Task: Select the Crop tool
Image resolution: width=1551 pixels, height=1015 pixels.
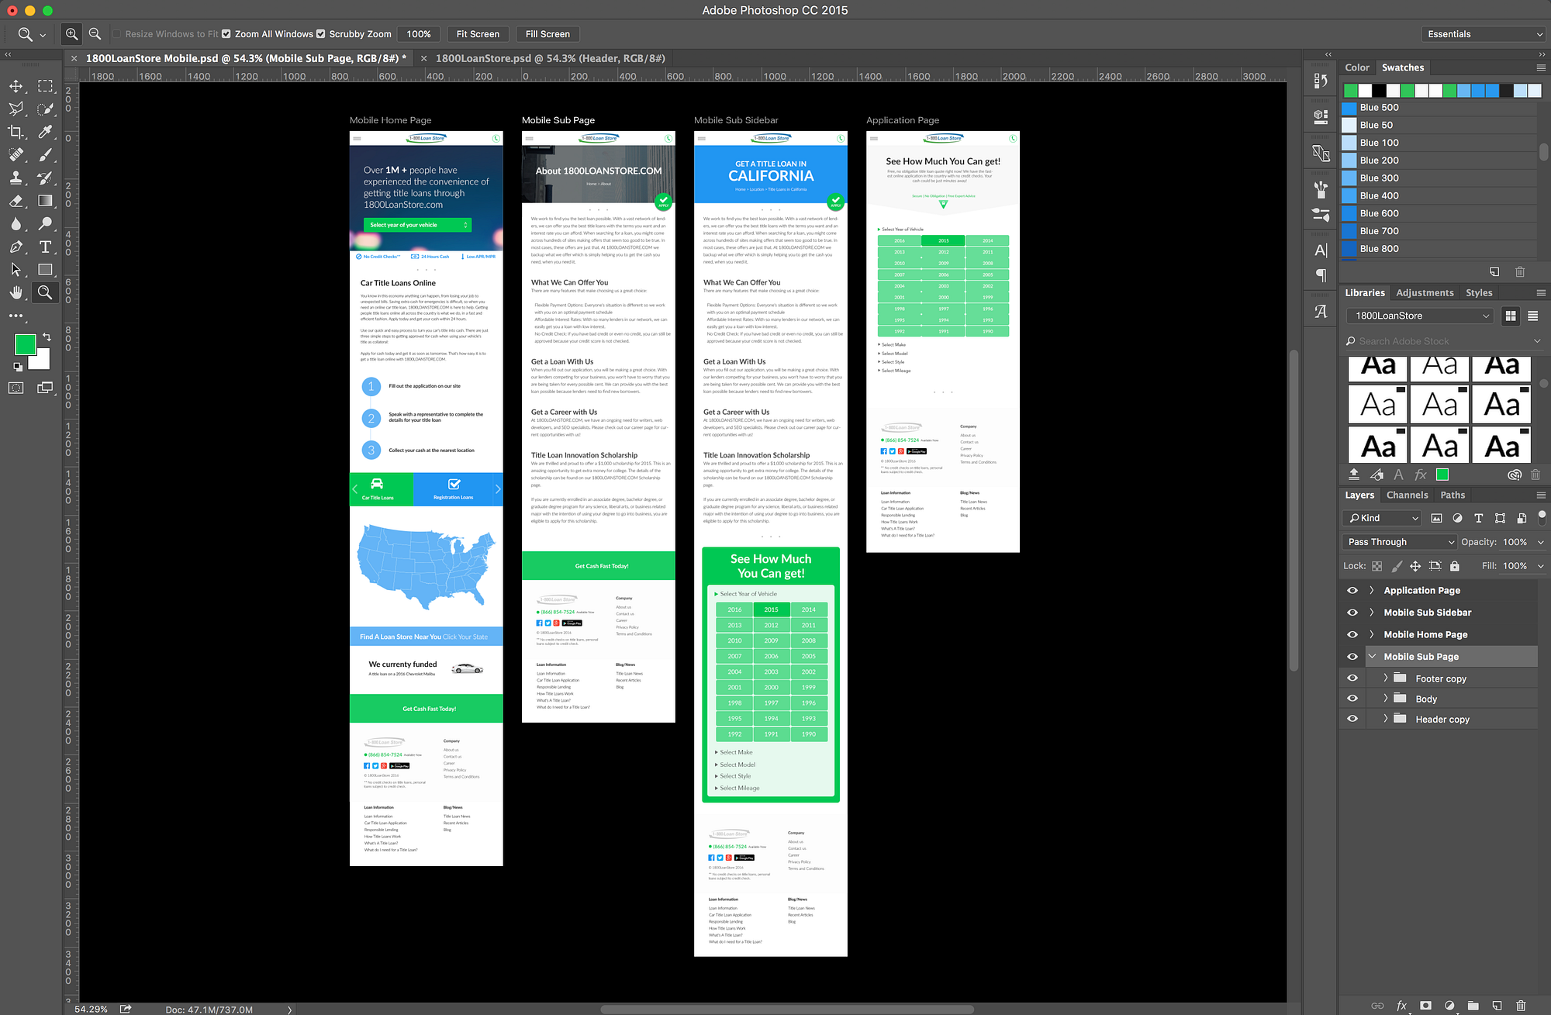Action: (16, 132)
